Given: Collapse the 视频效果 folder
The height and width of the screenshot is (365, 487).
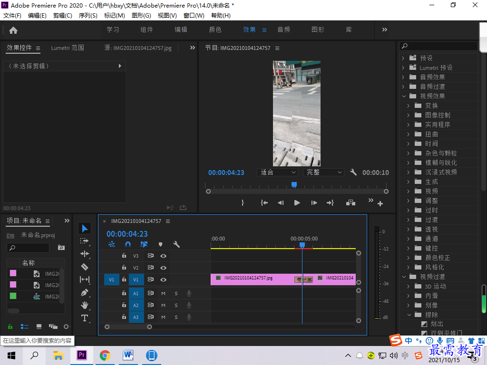Looking at the screenshot, I should pos(404,96).
